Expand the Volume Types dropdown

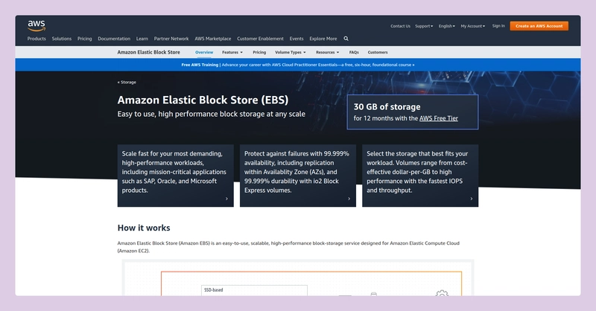[291, 52]
